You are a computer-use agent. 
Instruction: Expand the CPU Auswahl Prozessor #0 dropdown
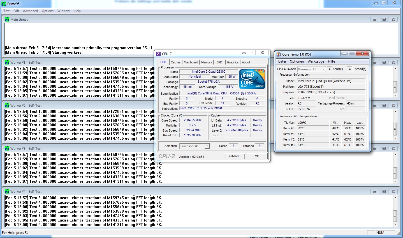[323, 69]
